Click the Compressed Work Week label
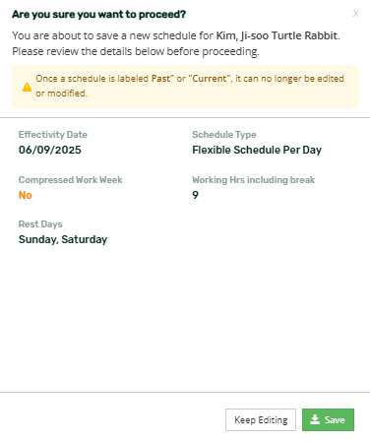Viewport: 370px width, 441px height. click(x=71, y=180)
